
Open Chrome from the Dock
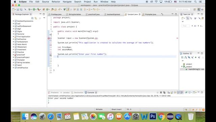click(161, 117)
